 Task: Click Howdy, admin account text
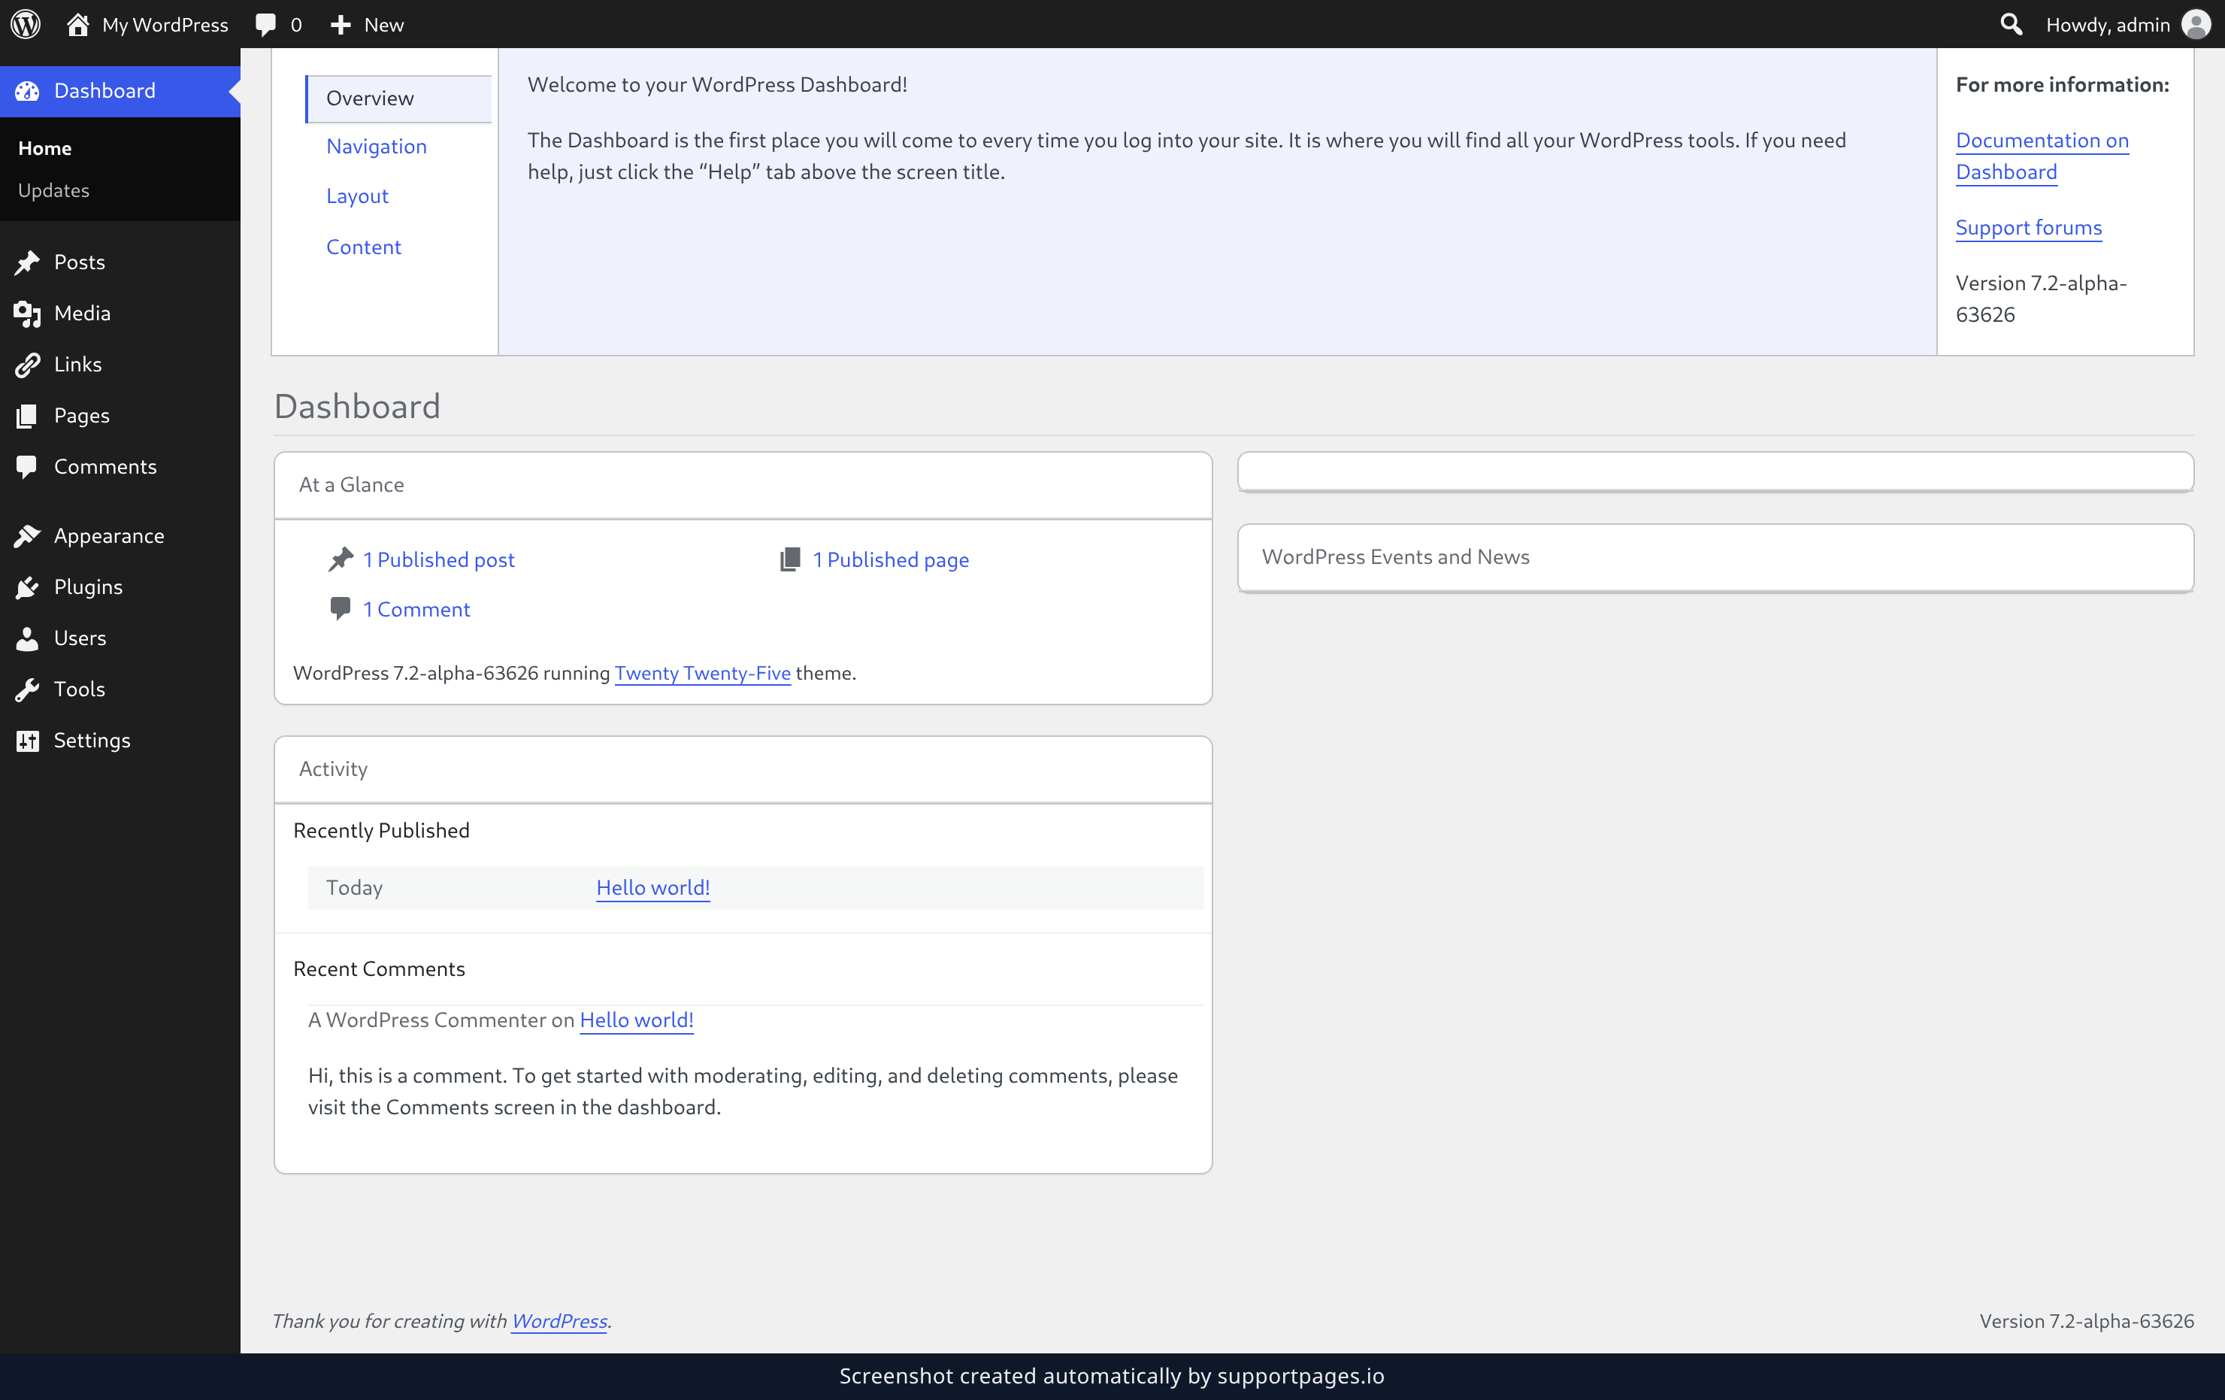2108,25
